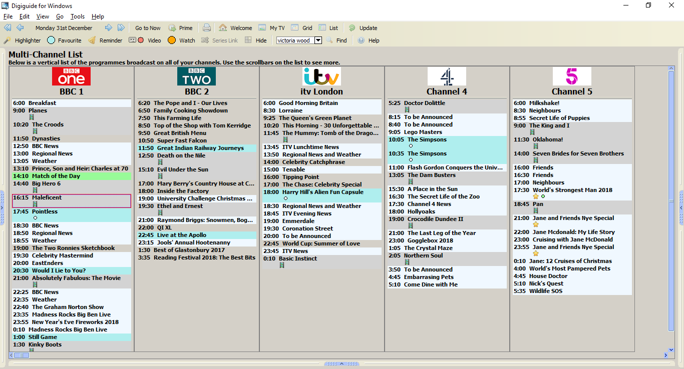The width and height of the screenshot is (684, 369).
Task: Switch to Grid view
Action: [x=301, y=28]
